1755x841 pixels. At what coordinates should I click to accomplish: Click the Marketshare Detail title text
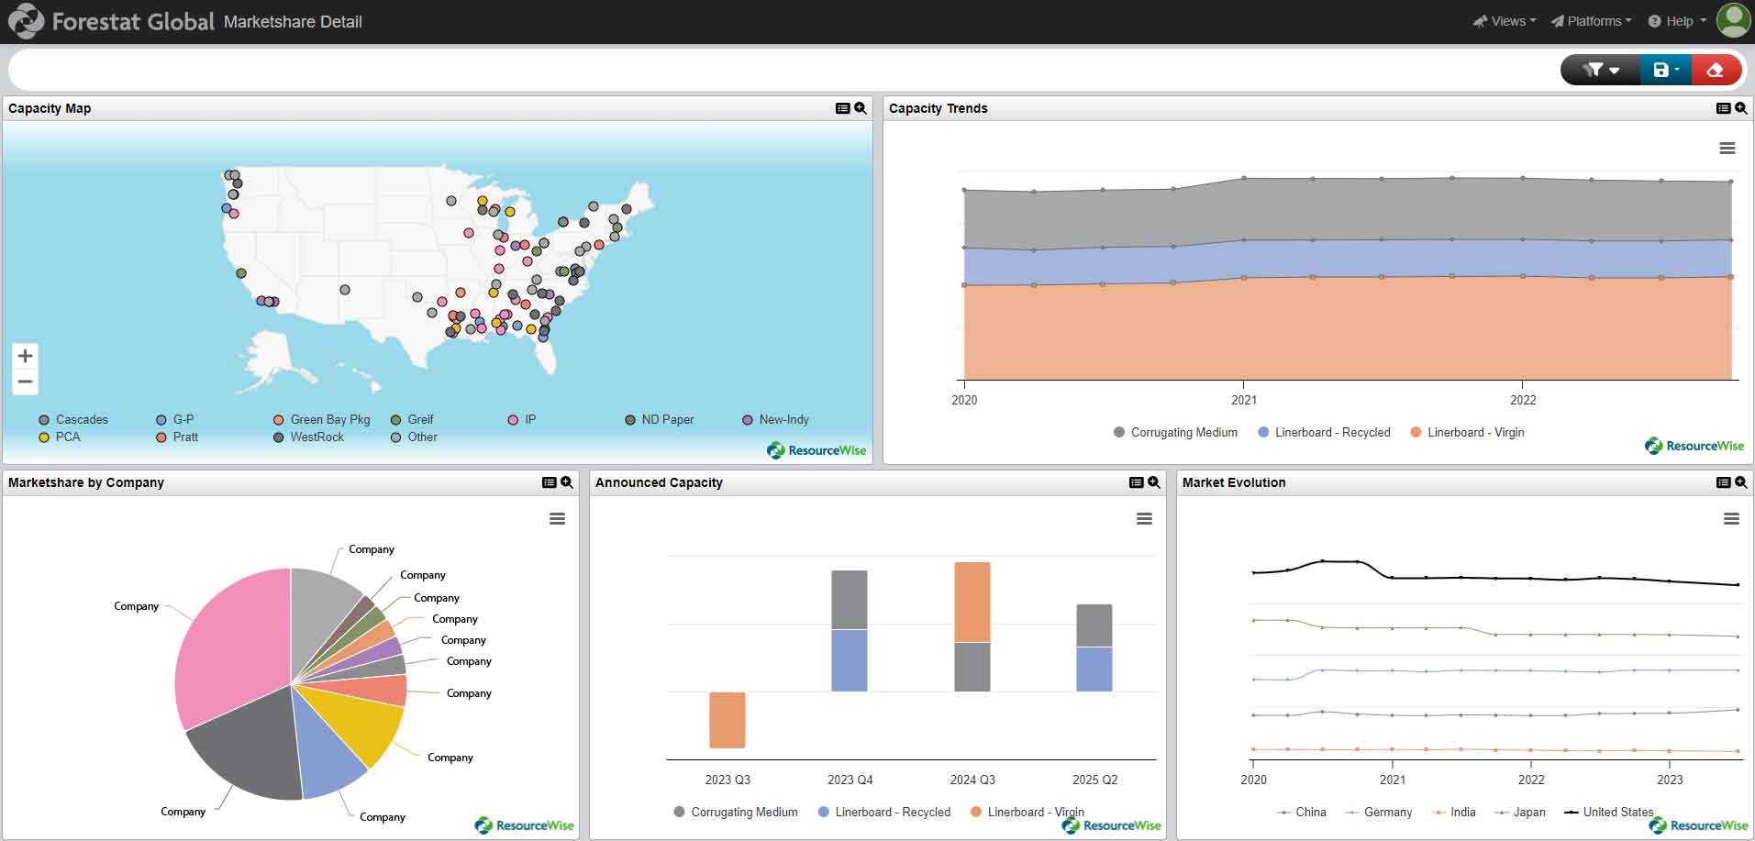click(x=293, y=22)
